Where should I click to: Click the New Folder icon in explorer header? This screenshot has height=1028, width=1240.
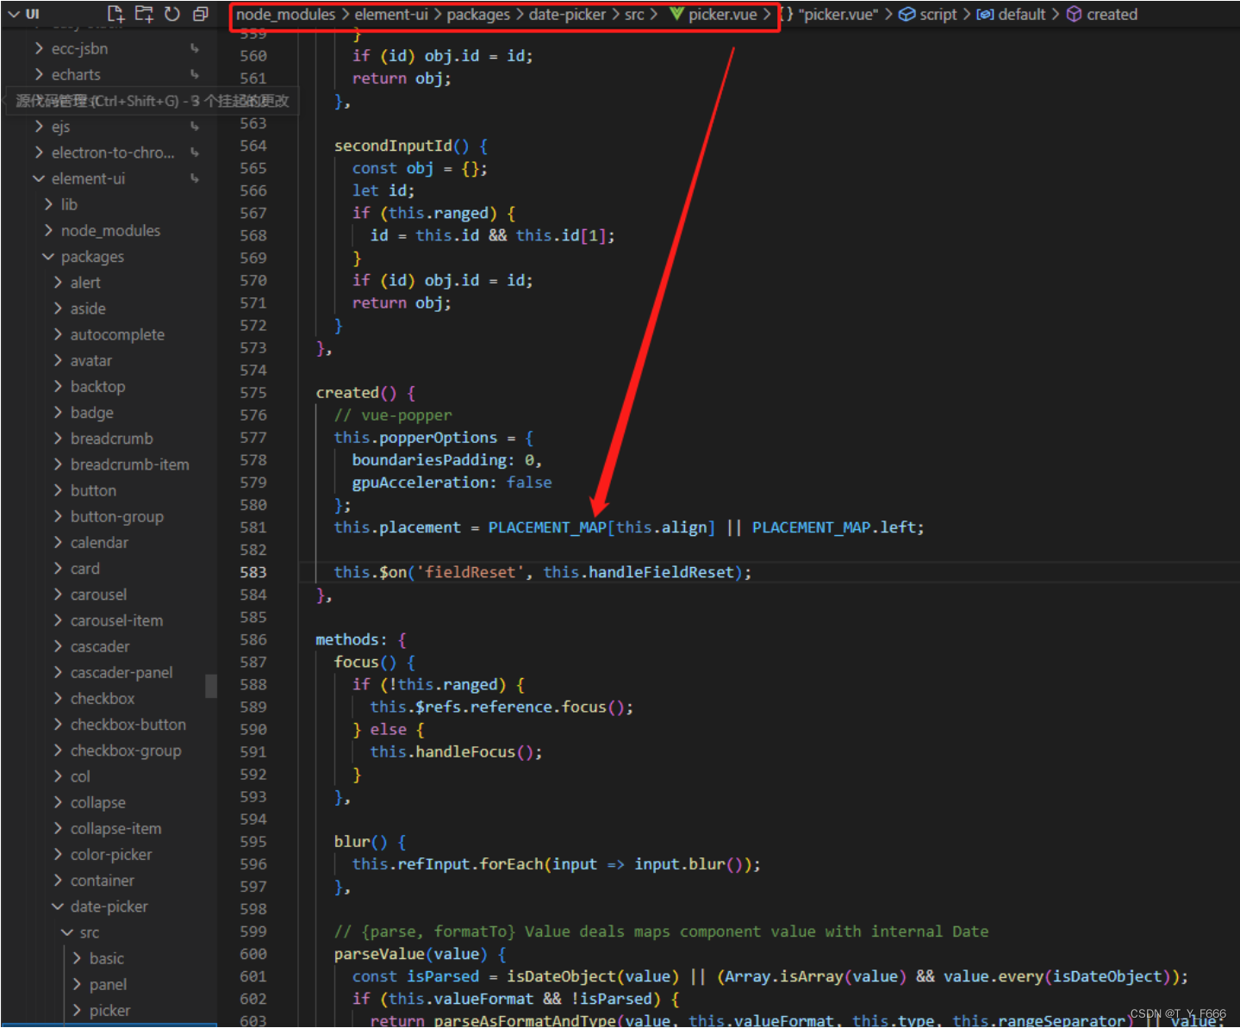coord(144,14)
